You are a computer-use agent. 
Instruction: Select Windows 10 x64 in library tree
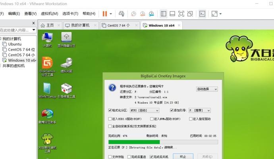coord(22,60)
